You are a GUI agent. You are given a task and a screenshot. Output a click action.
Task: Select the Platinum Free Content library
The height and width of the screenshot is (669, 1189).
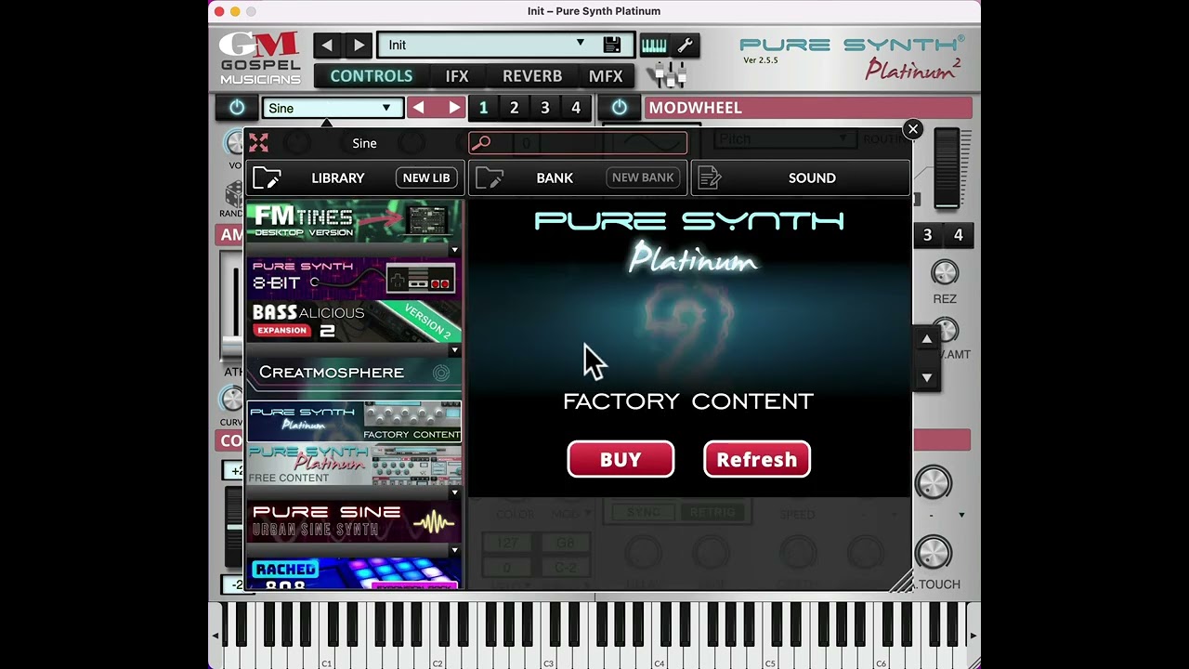click(x=354, y=465)
